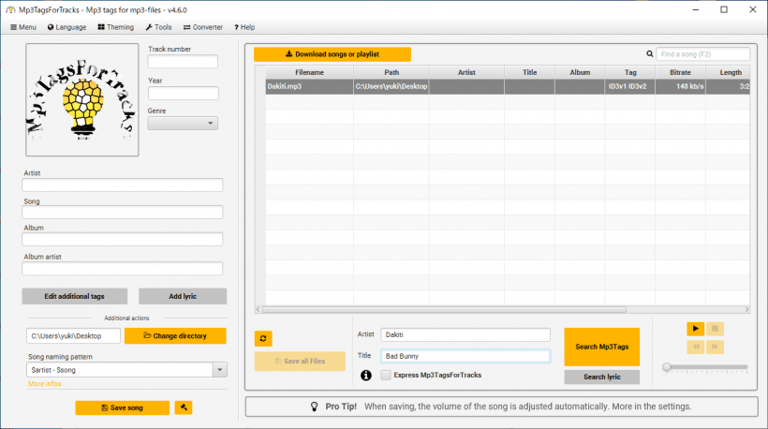
Task: Open the Help menu
Action: (x=244, y=27)
